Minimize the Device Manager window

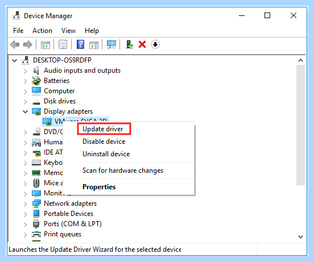242,15
